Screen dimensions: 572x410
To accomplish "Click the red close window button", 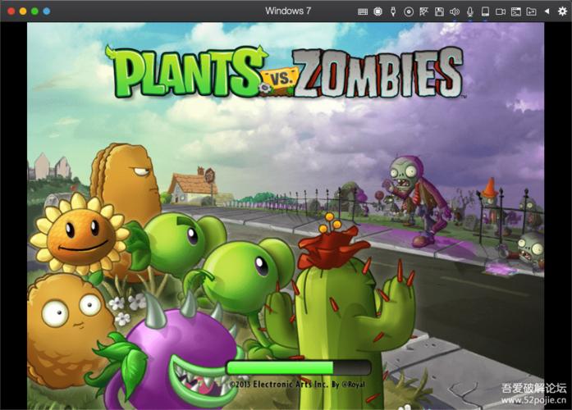I will (x=11, y=11).
